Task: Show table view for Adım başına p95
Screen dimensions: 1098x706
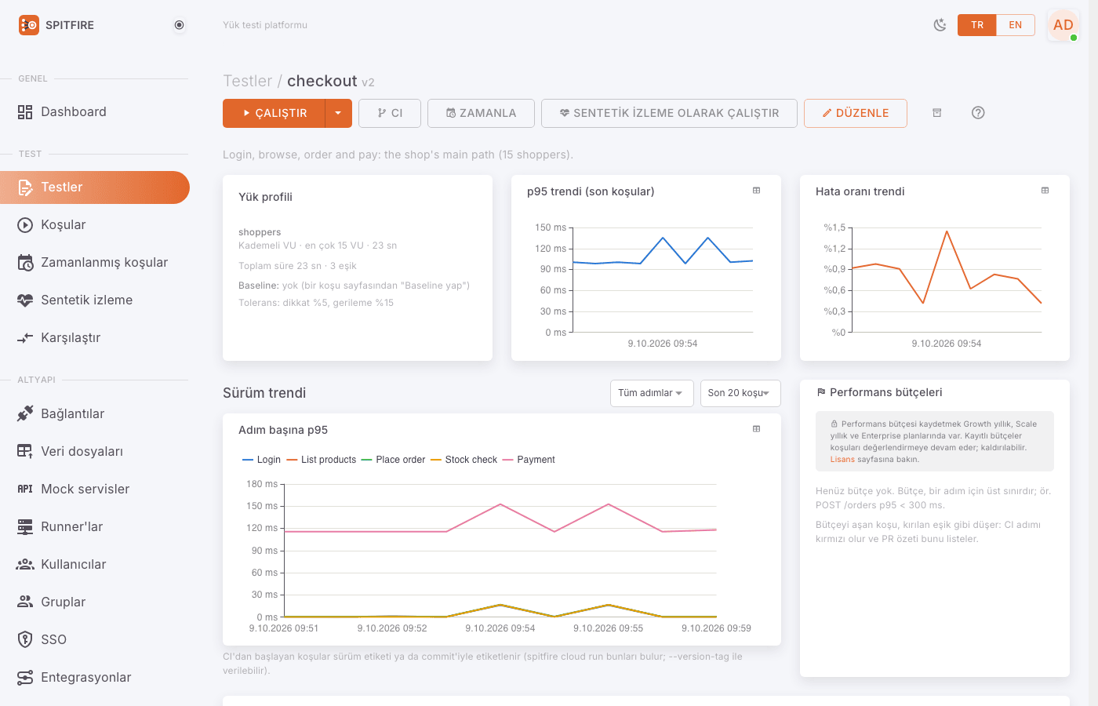Action: point(757,429)
